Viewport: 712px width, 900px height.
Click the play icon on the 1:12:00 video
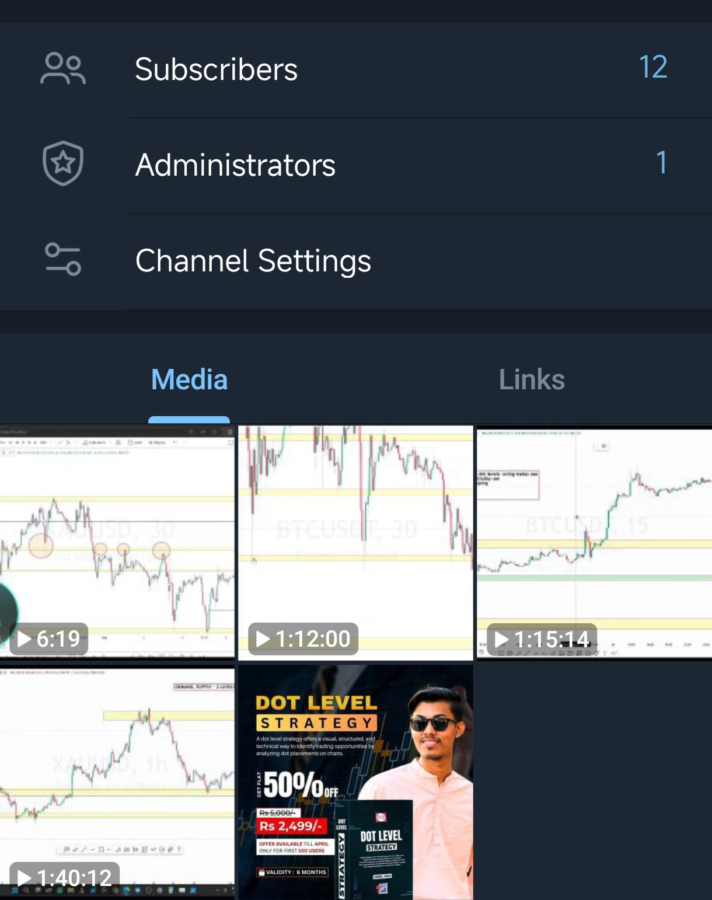coord(262,639)
